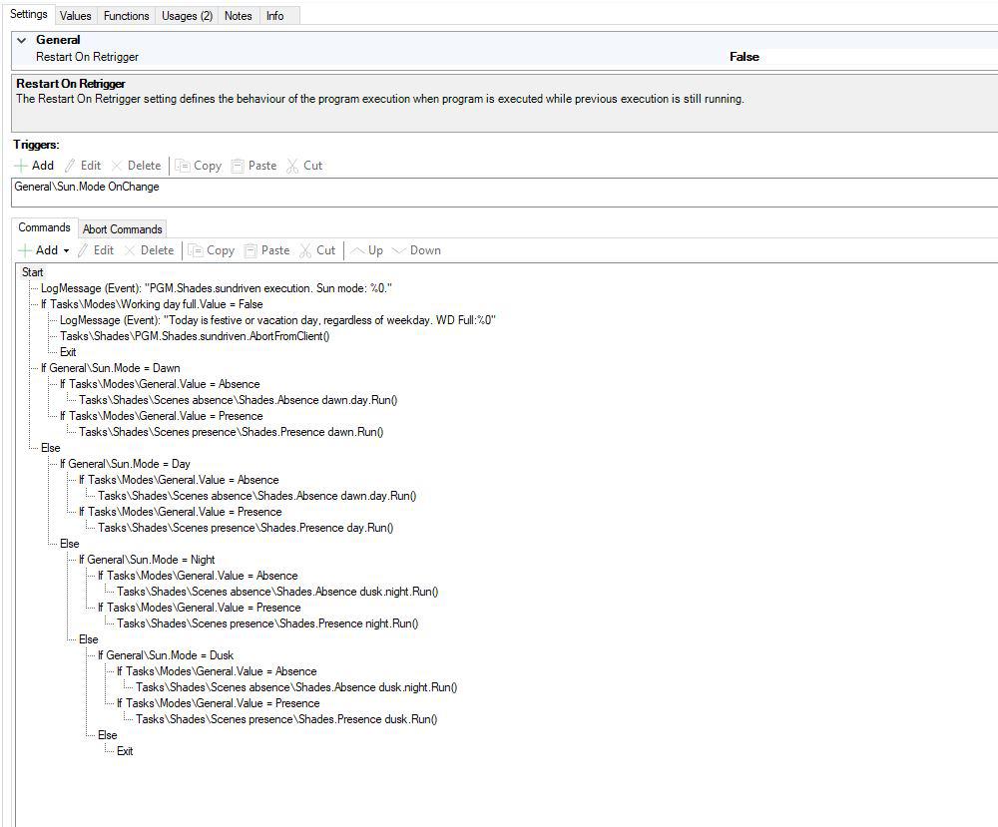Screen dimensions: 998x827
Task: Select Shades.Presence night.Run() command
Action: (x=266, y=623)
